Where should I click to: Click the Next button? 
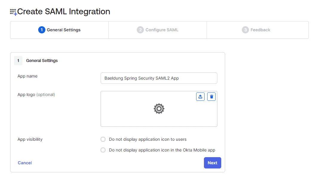(x=212, y=163)
